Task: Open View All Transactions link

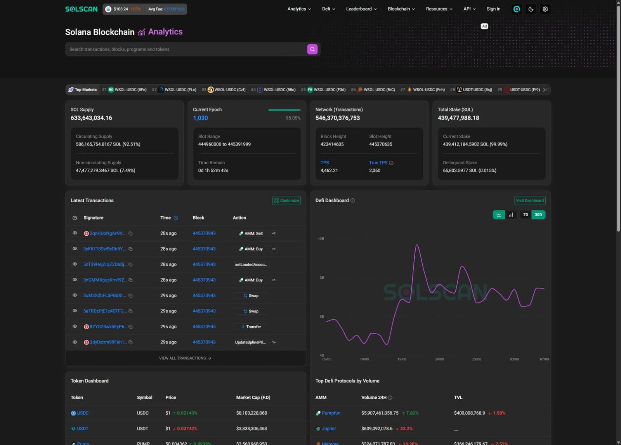Action: click(x=185, y=358)
